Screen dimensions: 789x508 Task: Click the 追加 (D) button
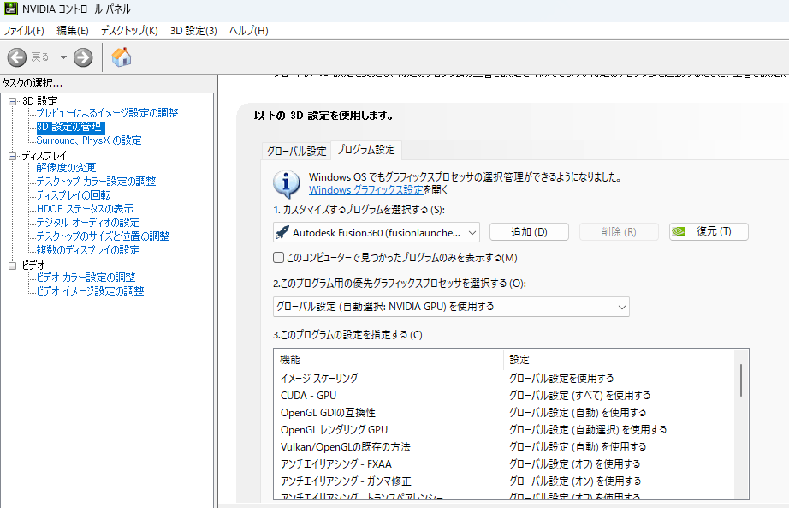529,232
